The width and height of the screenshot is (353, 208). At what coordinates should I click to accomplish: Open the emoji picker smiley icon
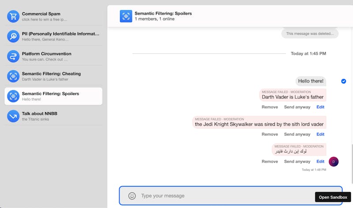click(x=132, y=196)
